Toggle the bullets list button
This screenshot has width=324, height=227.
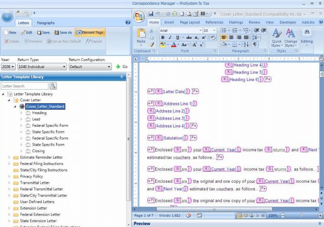[224, 31]
